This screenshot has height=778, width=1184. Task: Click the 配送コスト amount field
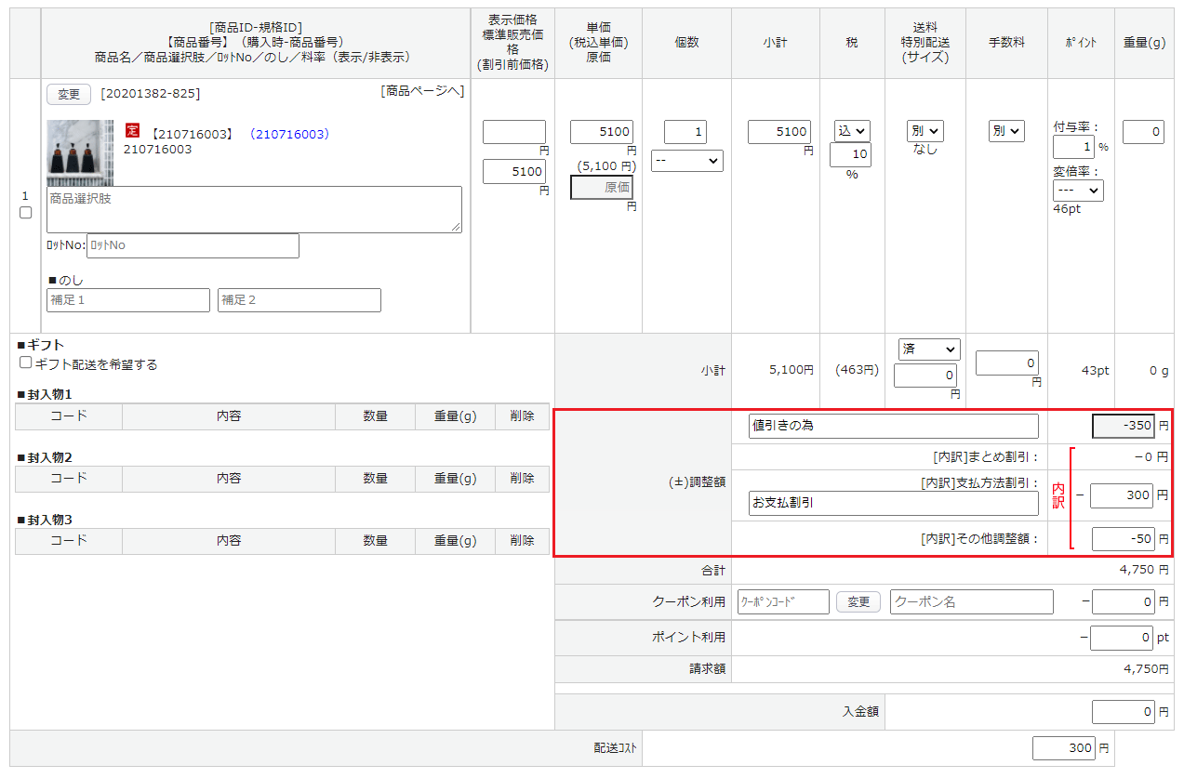click(x=1063, y=748)
